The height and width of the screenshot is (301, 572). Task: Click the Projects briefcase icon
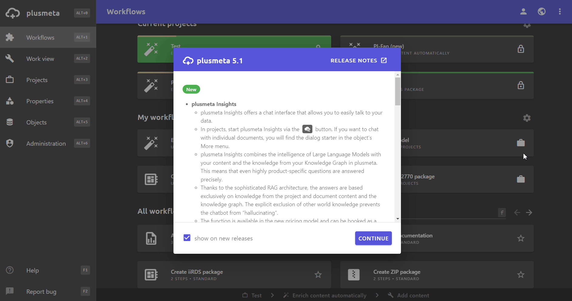coord(10,80)
